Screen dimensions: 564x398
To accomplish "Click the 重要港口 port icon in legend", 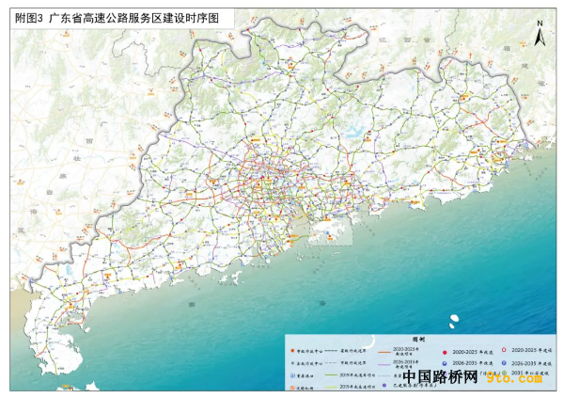I will coord(293,374).
